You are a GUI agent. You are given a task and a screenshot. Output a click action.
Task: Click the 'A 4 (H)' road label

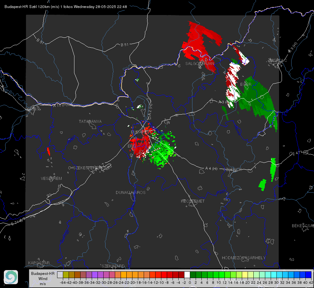pyautogui.click(x=211, y=169)
